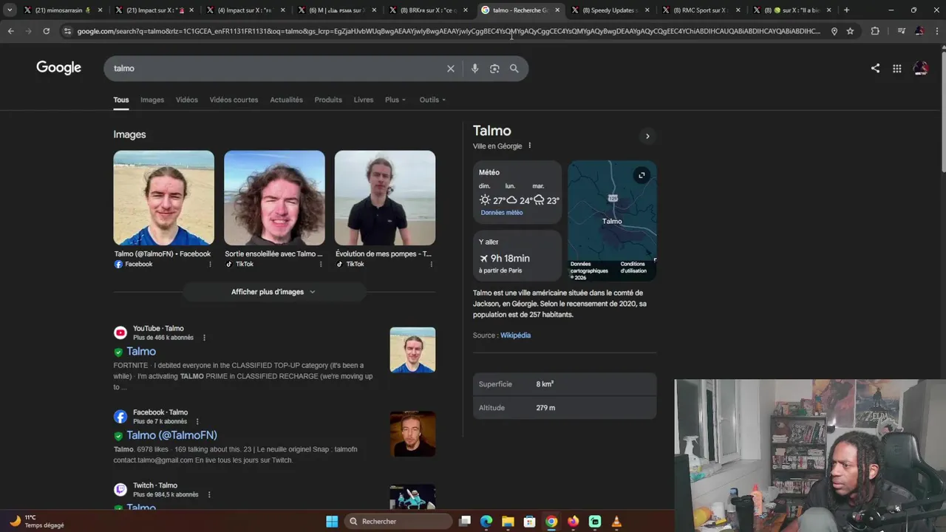Open VLC media player from taskbar
946x532 pixels.
617,521
